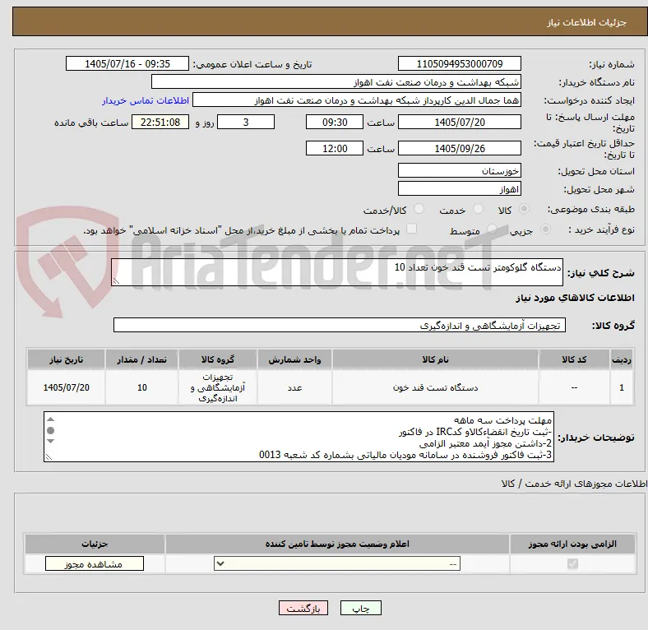The image size is (648, 630).
Task: Click the اطلاعات کالاهای مورد نیاز heading
Action: click(x=575, y=298)
